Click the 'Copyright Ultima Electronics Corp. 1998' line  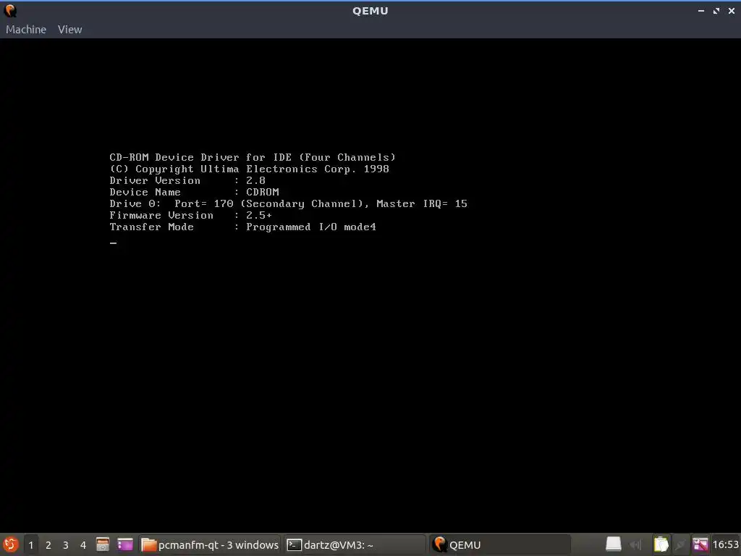pos(250,169)
